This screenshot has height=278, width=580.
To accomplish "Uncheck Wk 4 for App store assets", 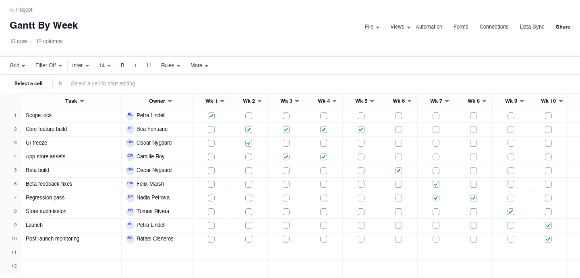I will (323, 157).
